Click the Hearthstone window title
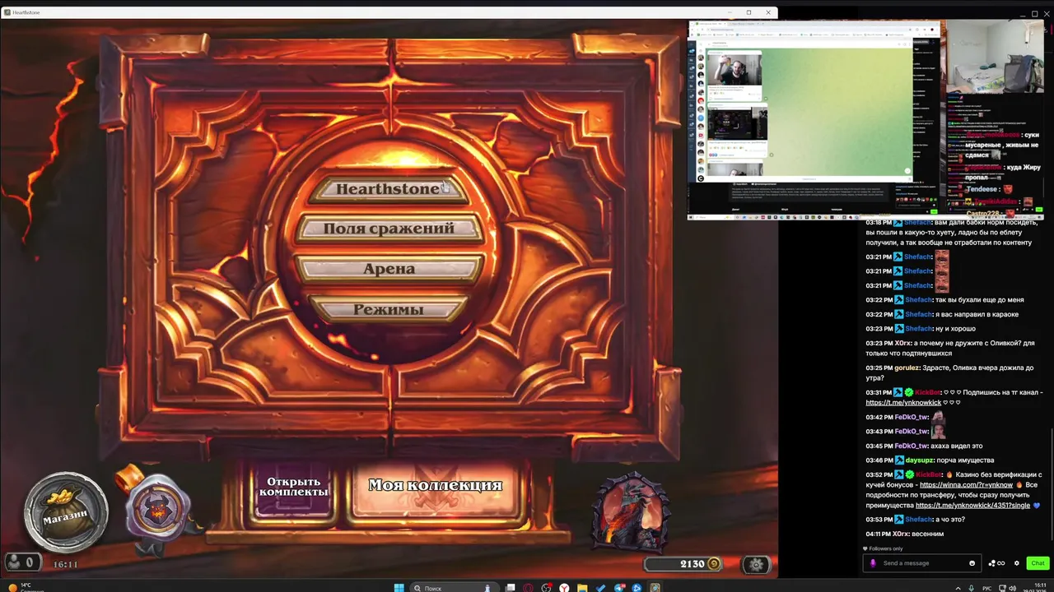The image size is (1054, 592). point(26,12)
